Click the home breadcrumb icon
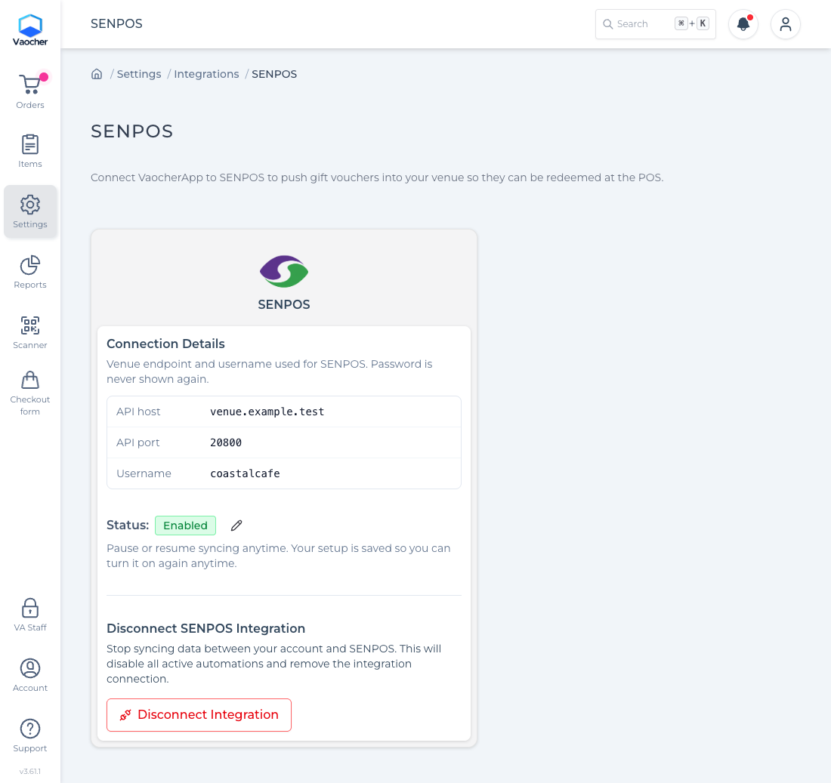 point(97,74)
